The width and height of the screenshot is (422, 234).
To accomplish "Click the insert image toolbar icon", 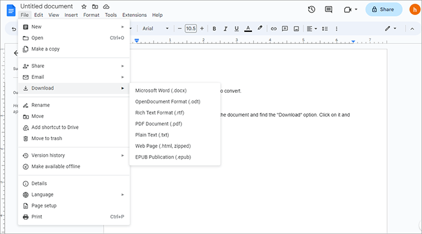I will pos(296,28).
